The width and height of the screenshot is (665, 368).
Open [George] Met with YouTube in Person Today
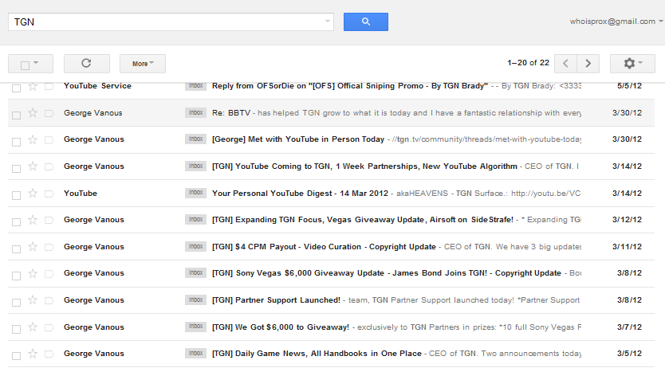coord(298,139)
